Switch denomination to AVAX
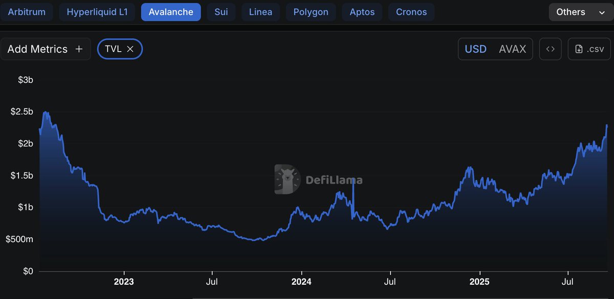614x299 pixels. [x=512, y=49]
